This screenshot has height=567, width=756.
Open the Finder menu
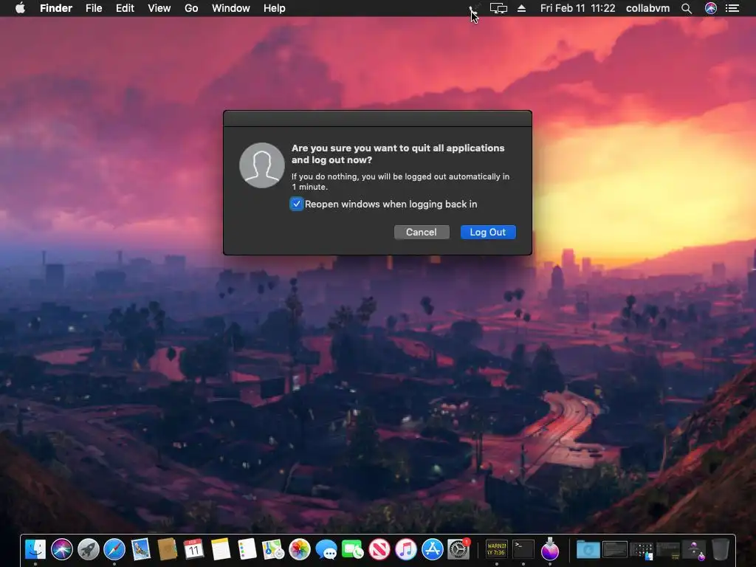point(56,8)
